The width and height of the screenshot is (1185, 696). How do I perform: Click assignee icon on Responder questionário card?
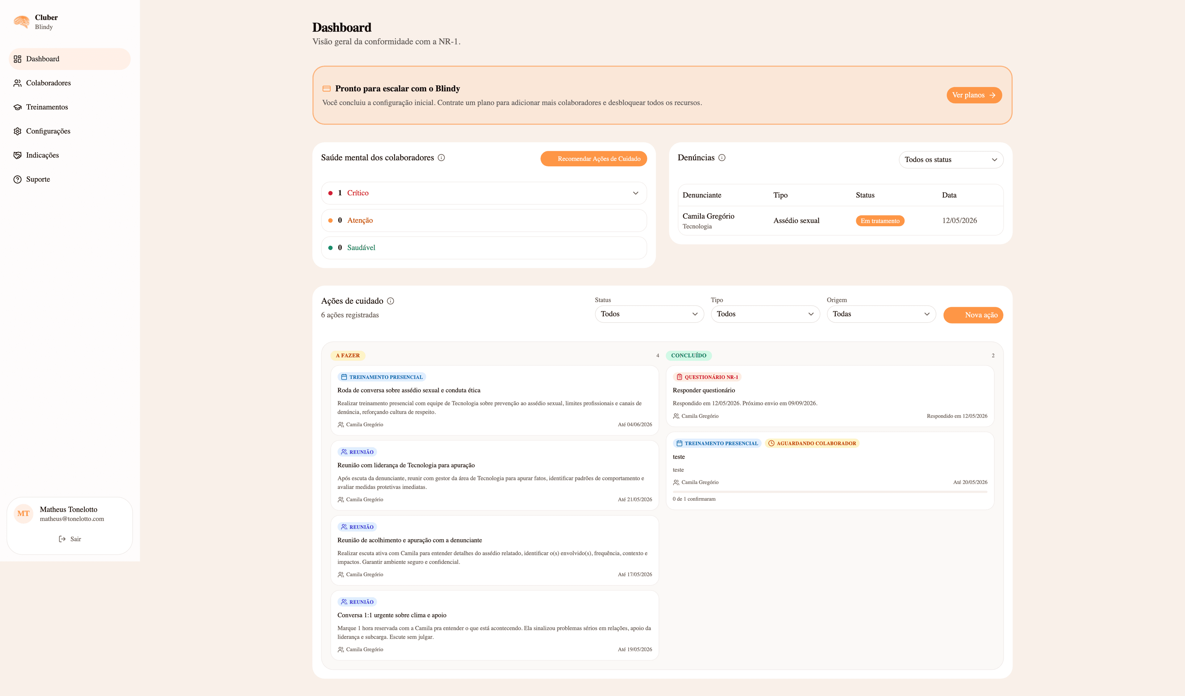click(x=676, y=416)
